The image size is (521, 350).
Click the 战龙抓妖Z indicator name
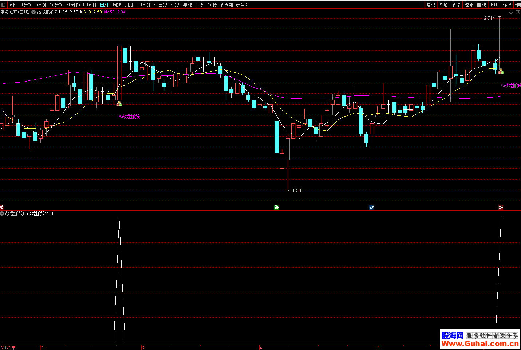pyautogui.click(x=47, y=12)
